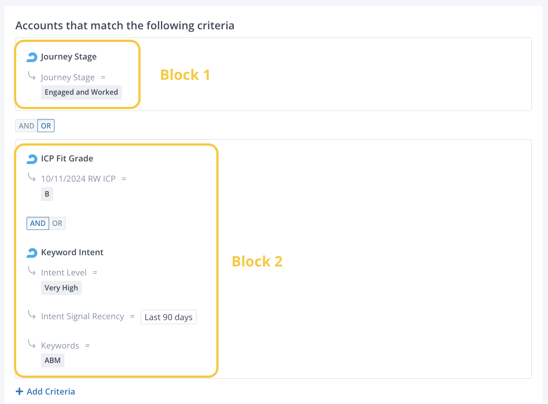The image size is (548, 404).
Task: Click the Keyword Intent heading
Action: [72, 252]
